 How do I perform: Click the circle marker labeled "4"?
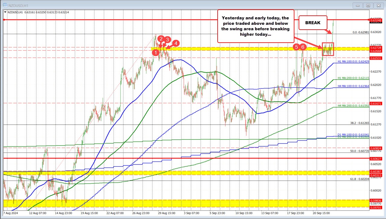point(176,43)
